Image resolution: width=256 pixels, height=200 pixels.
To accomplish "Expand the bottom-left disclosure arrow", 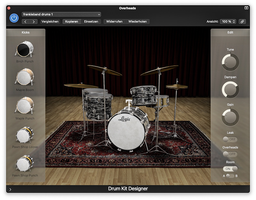I will pos(10,189).
